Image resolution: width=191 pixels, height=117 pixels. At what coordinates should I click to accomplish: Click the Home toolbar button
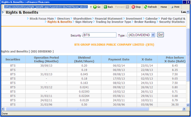pyautogui.click(x=164, y=7)
